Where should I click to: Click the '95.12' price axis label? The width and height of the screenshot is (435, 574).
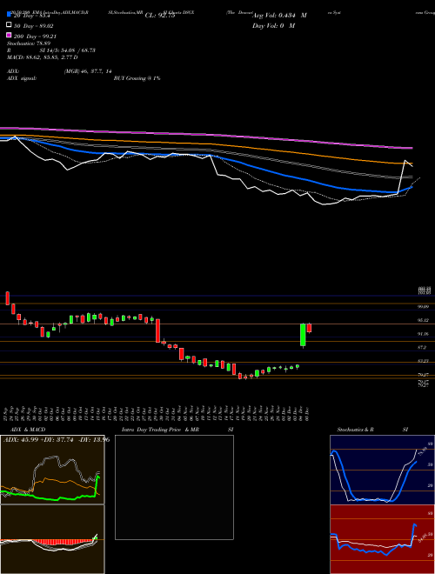[424, 320]
